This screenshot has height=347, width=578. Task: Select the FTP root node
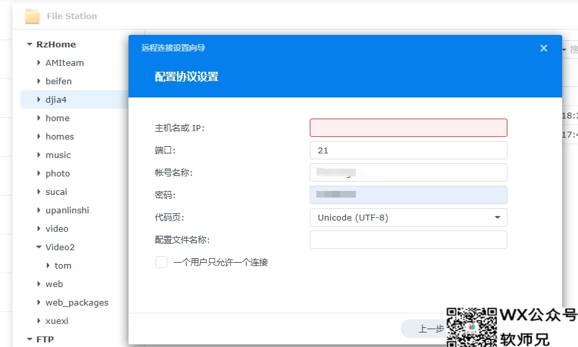coord(45,339)
